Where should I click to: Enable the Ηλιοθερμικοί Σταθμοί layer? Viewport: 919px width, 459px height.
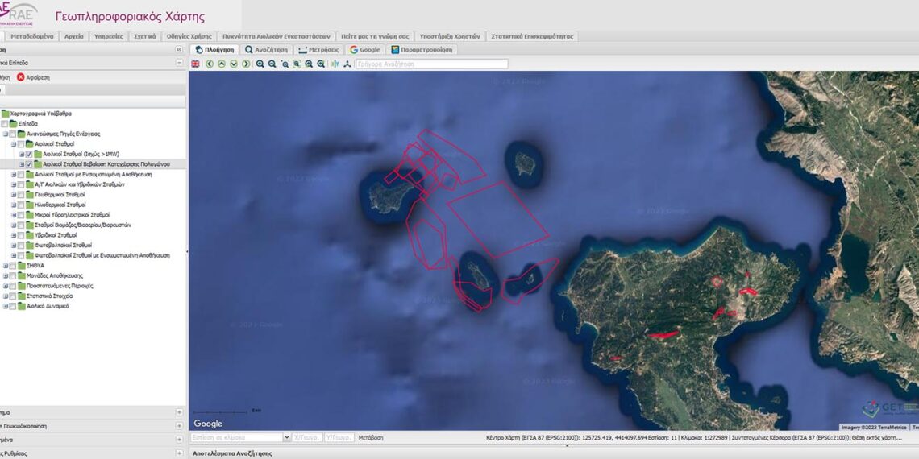pyautogui.click(x=20, y=205)
